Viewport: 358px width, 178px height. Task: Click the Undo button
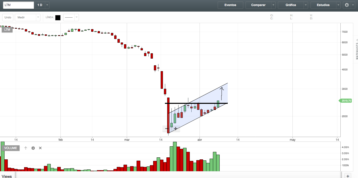pyautogui.click(x=8, y=17)
